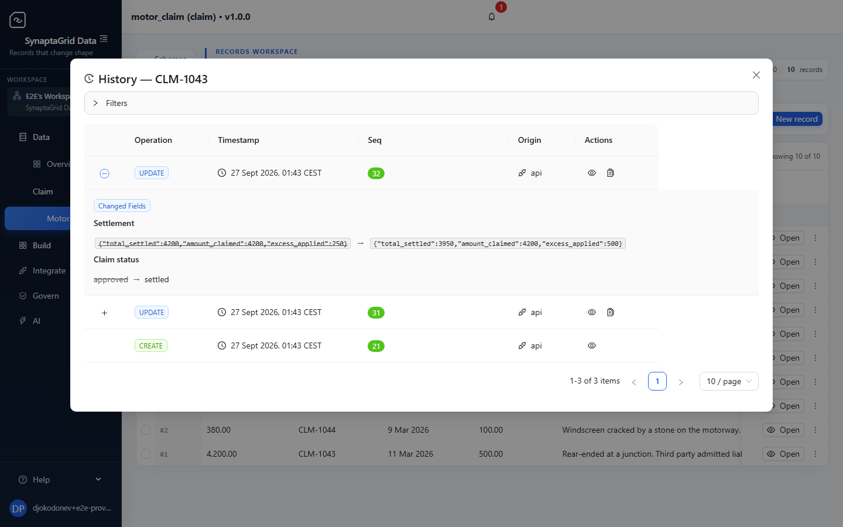843x527 pixels.
Task: Select Claim in the sidebar tree
Action: [43, 191]
